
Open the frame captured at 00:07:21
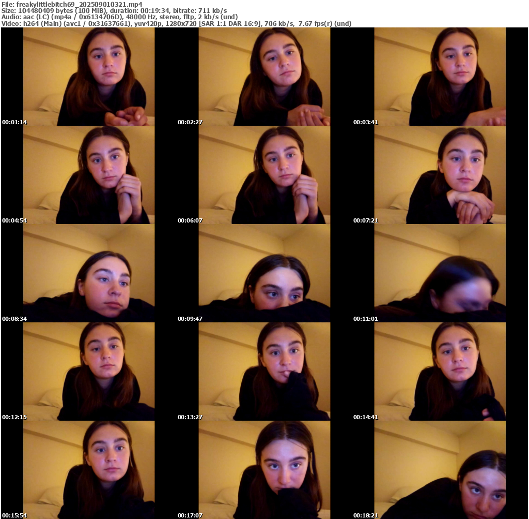coord(440,175)
